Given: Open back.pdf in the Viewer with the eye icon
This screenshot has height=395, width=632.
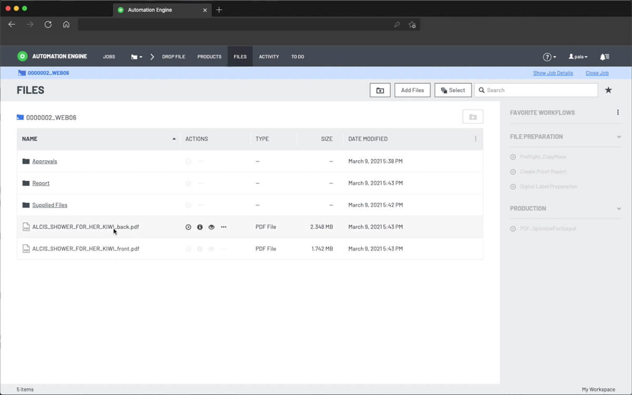Looking at the screenshot, I should coord(211,226).
